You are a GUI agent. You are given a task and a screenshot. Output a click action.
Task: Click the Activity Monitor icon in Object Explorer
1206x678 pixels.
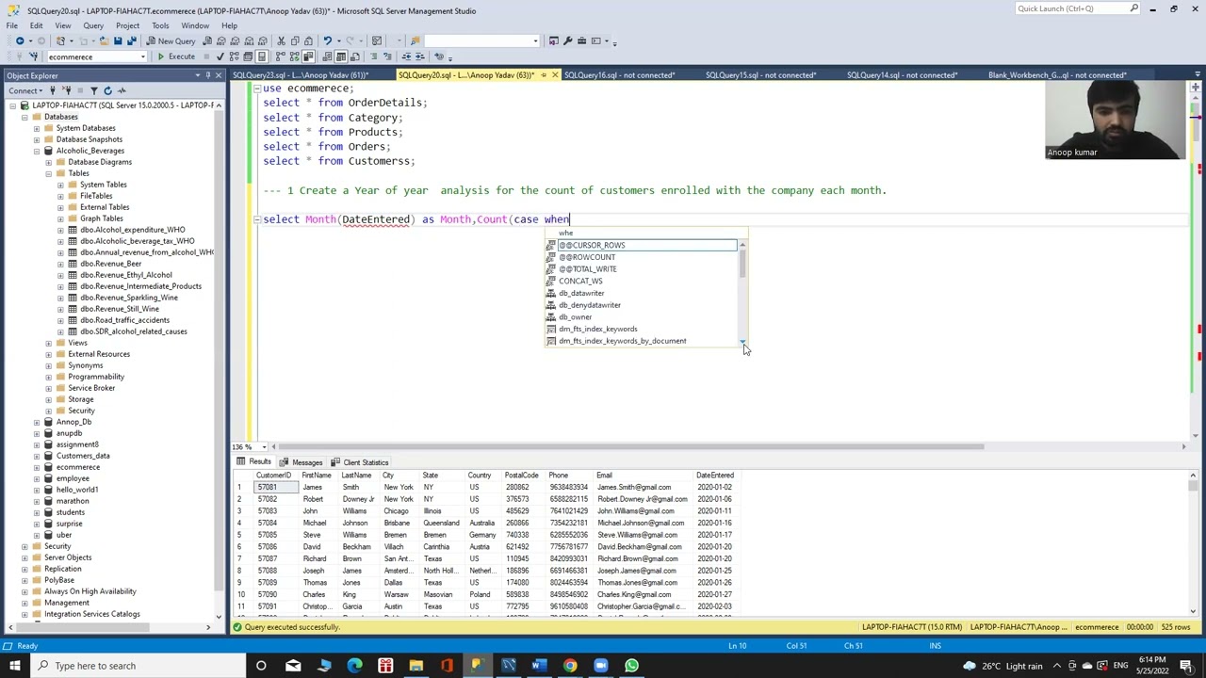point(122,90)
